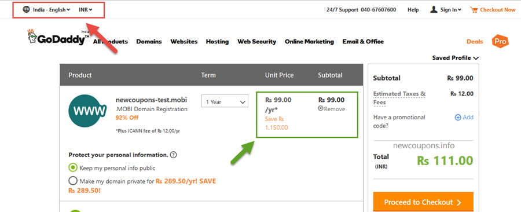This screenshot has width=521, height=212.
Task: Open the India - English language selector
Action: tap(52, 10)
